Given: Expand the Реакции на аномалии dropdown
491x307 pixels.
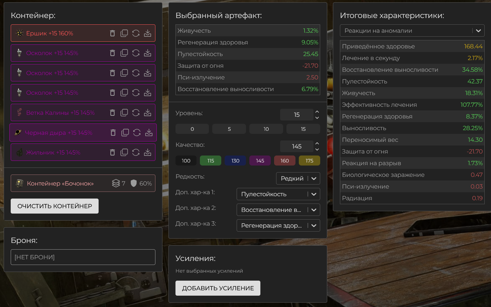Looking at the screenshot, I should 412,31.
